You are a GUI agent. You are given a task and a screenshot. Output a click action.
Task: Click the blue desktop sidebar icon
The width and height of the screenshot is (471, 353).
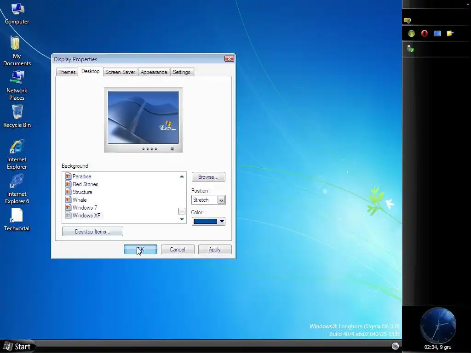(x=437, y=34)
